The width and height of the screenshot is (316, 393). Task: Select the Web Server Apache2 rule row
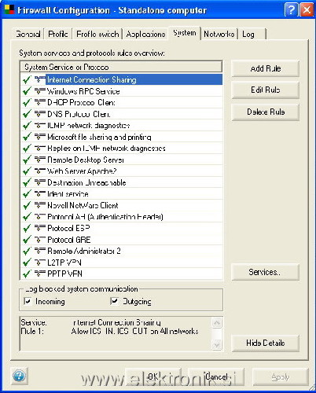[x=121, y=171]
